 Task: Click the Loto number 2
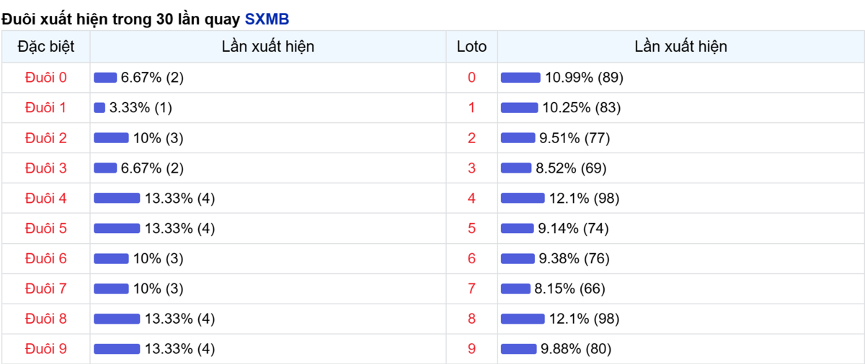(471, 138)
